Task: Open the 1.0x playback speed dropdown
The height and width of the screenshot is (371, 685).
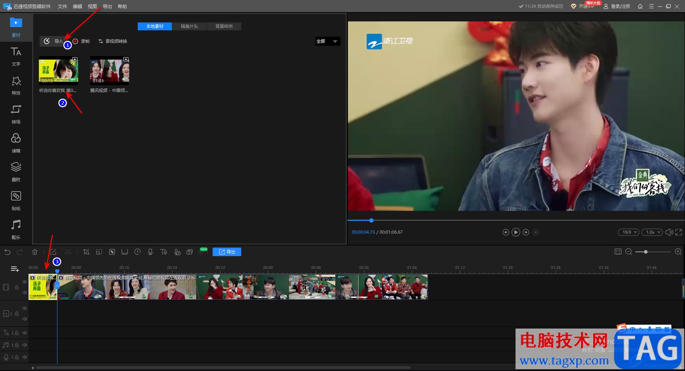Action: 652,232
